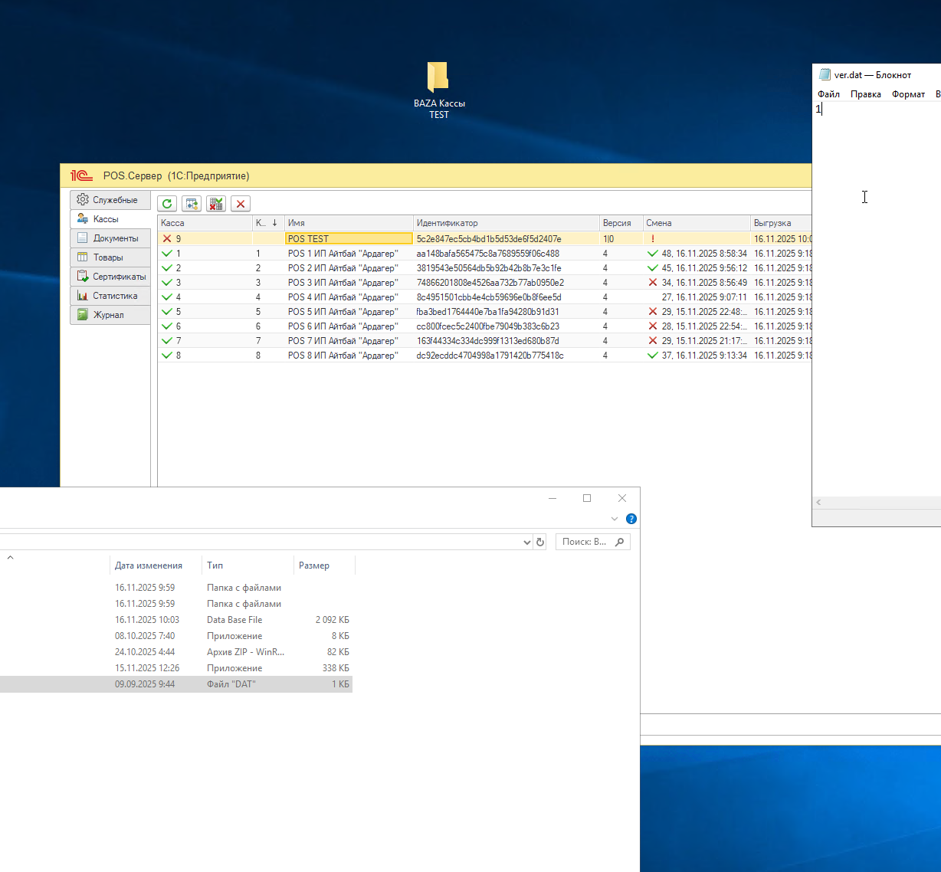Click the refresh icon in Explorer address bar
The width and height of the screenshot is (941, 872).
coord(540,542)
